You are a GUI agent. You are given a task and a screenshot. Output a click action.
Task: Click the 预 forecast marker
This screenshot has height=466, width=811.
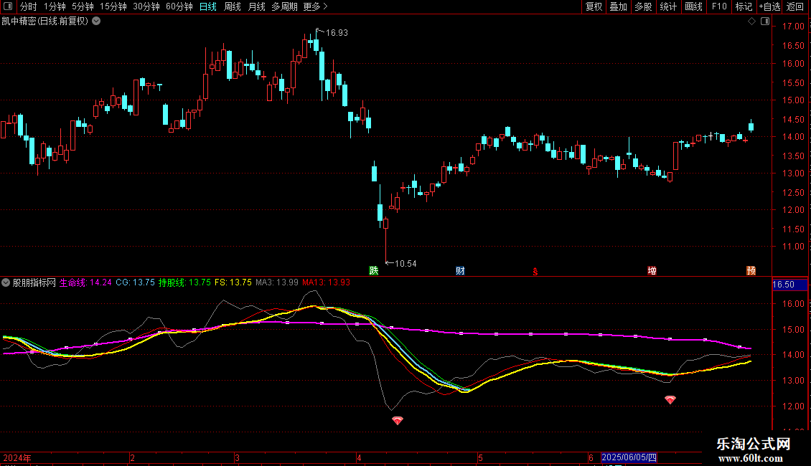[x=751, y=271]
